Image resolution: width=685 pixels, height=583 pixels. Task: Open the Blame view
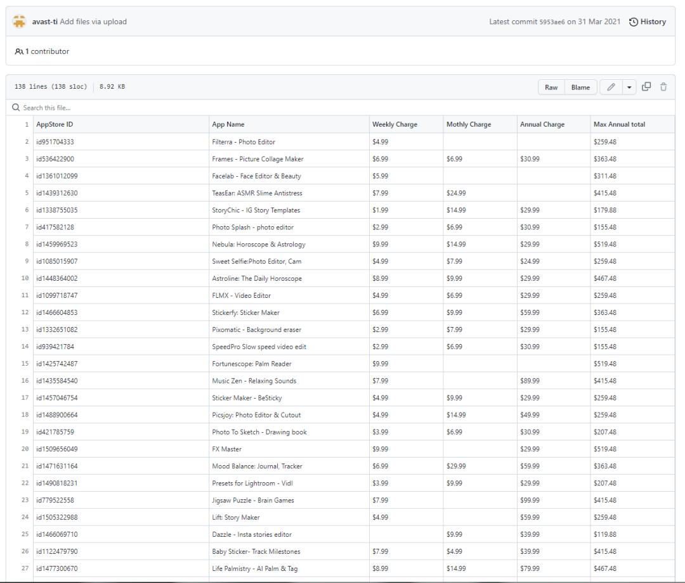pyautogui.click(x=580, y=87)
